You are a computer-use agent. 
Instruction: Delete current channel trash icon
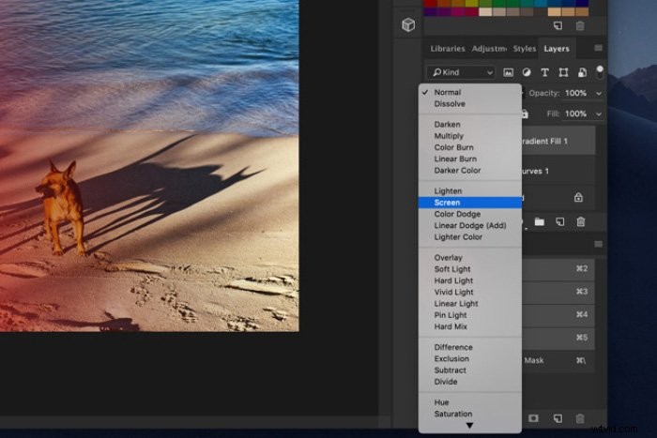580,418
